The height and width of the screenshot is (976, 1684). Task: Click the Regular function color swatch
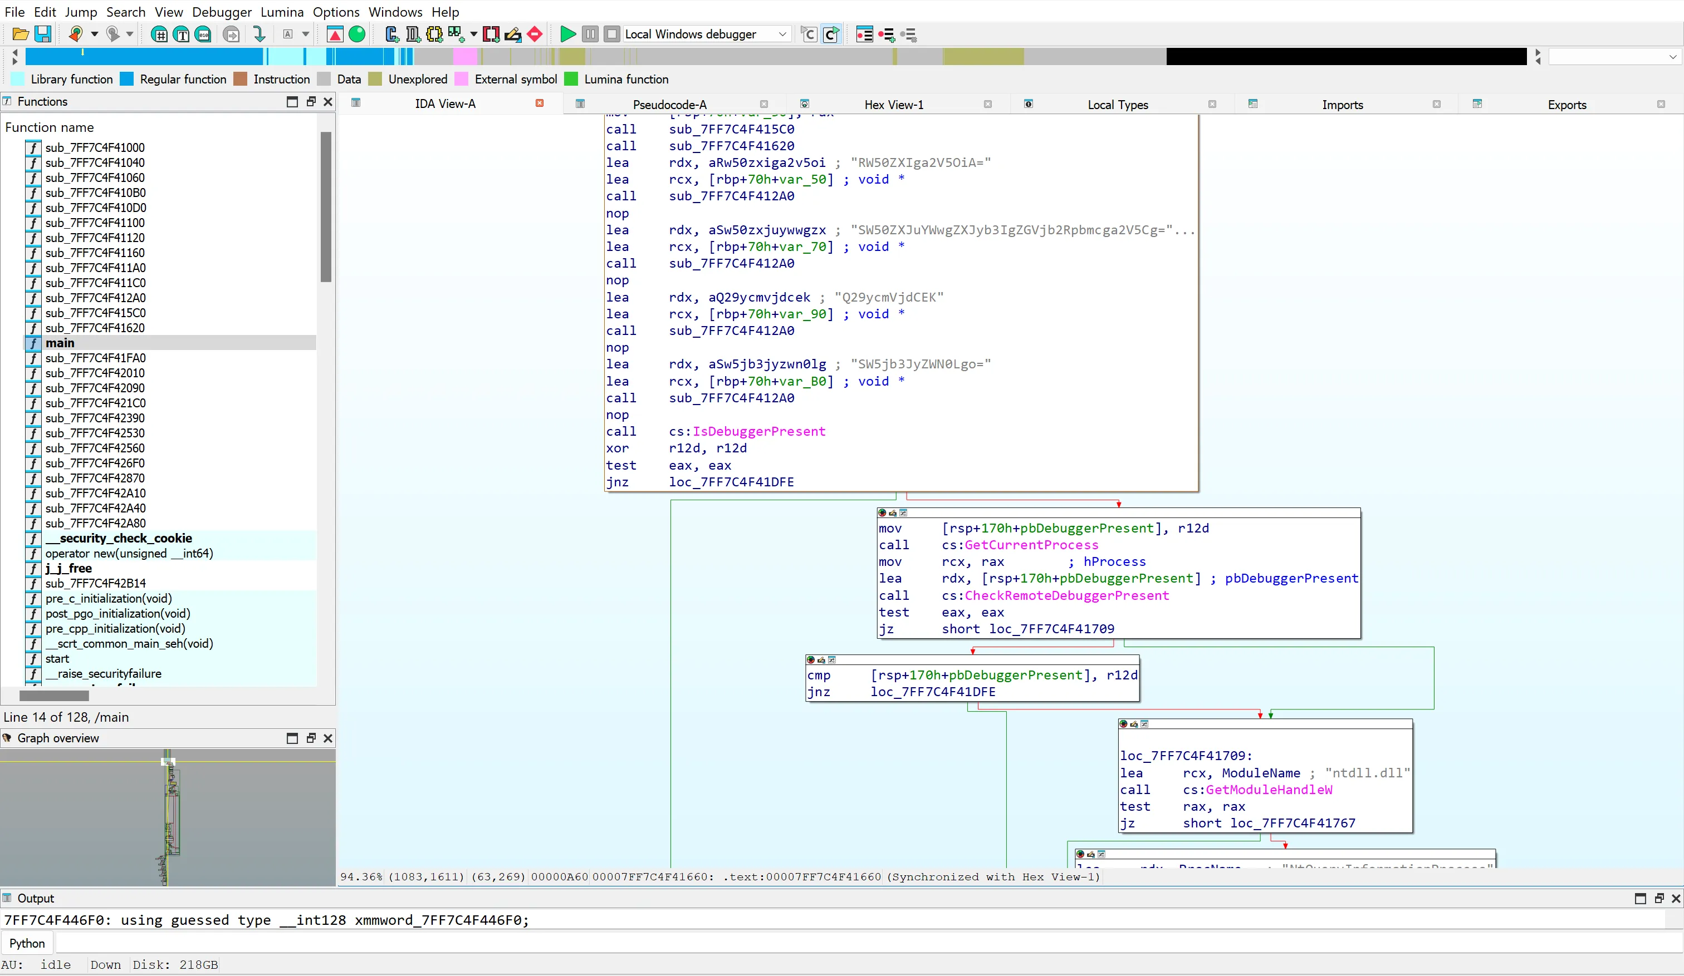coord(127,79)
